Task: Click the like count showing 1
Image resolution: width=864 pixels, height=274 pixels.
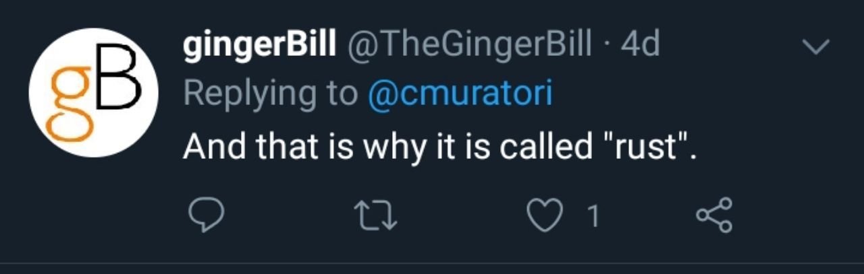Action: [593, 216]
